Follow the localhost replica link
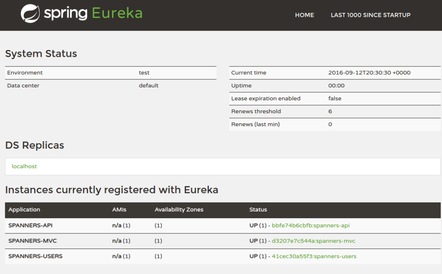442x274 pixels. (24, 166)
